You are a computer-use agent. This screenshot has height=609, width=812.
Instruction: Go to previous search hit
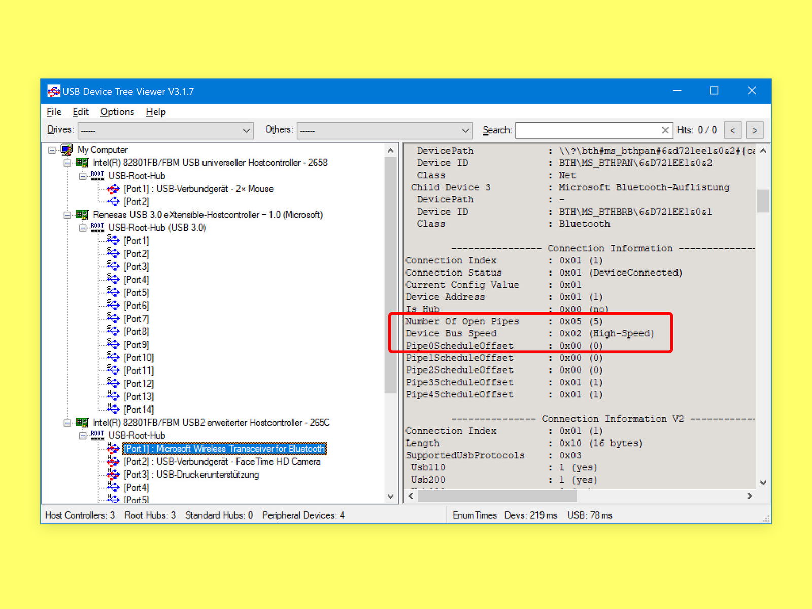point(732,130)
